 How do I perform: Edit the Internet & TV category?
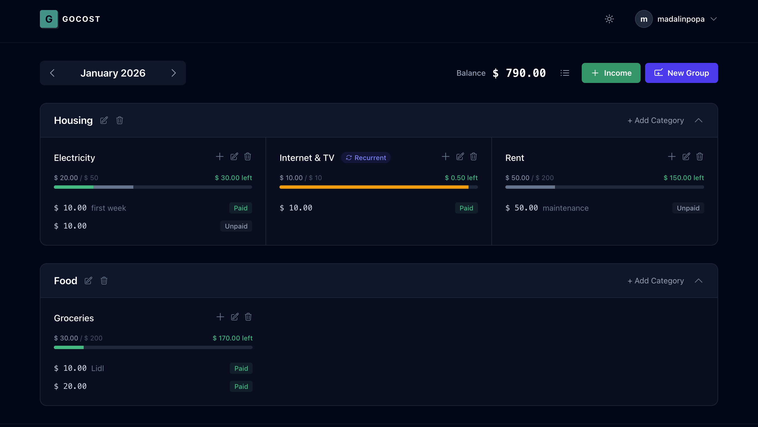pos(460,156)
